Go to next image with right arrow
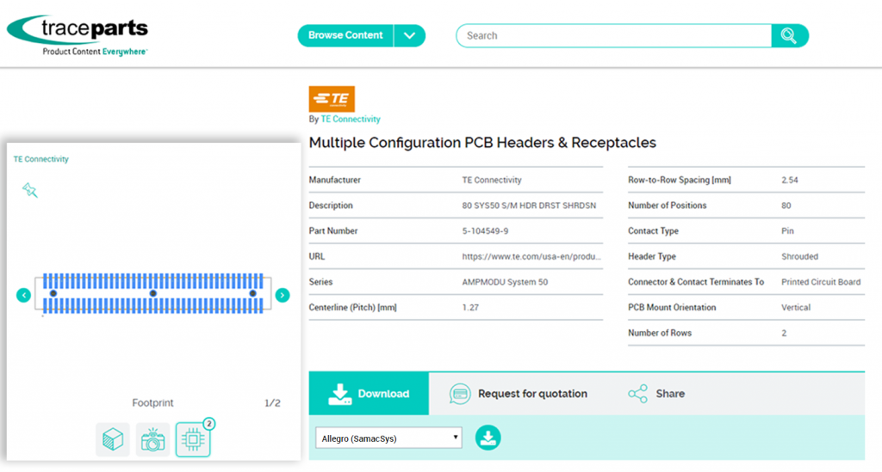Viewport: 882px width, 472px height. click(x=283, y=295)
